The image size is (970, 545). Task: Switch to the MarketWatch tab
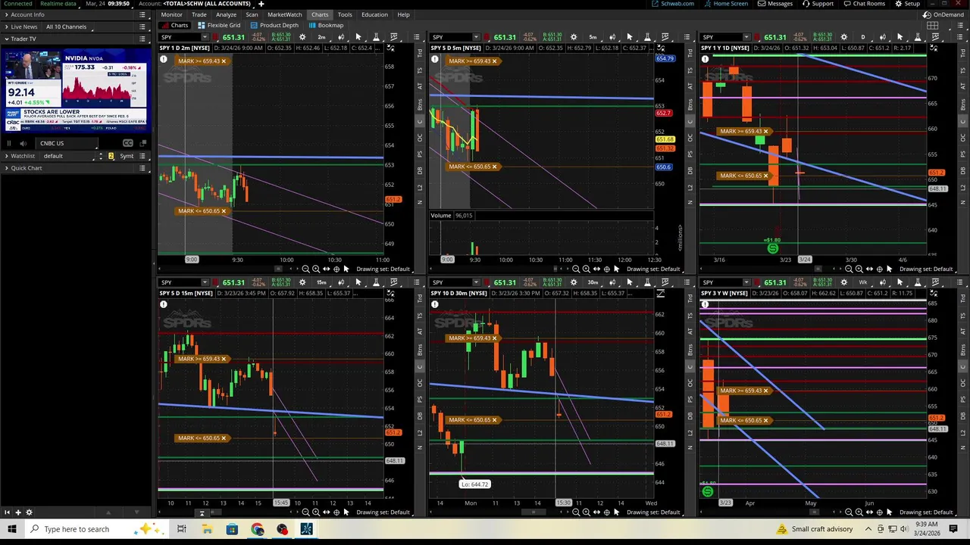point(285,14)
